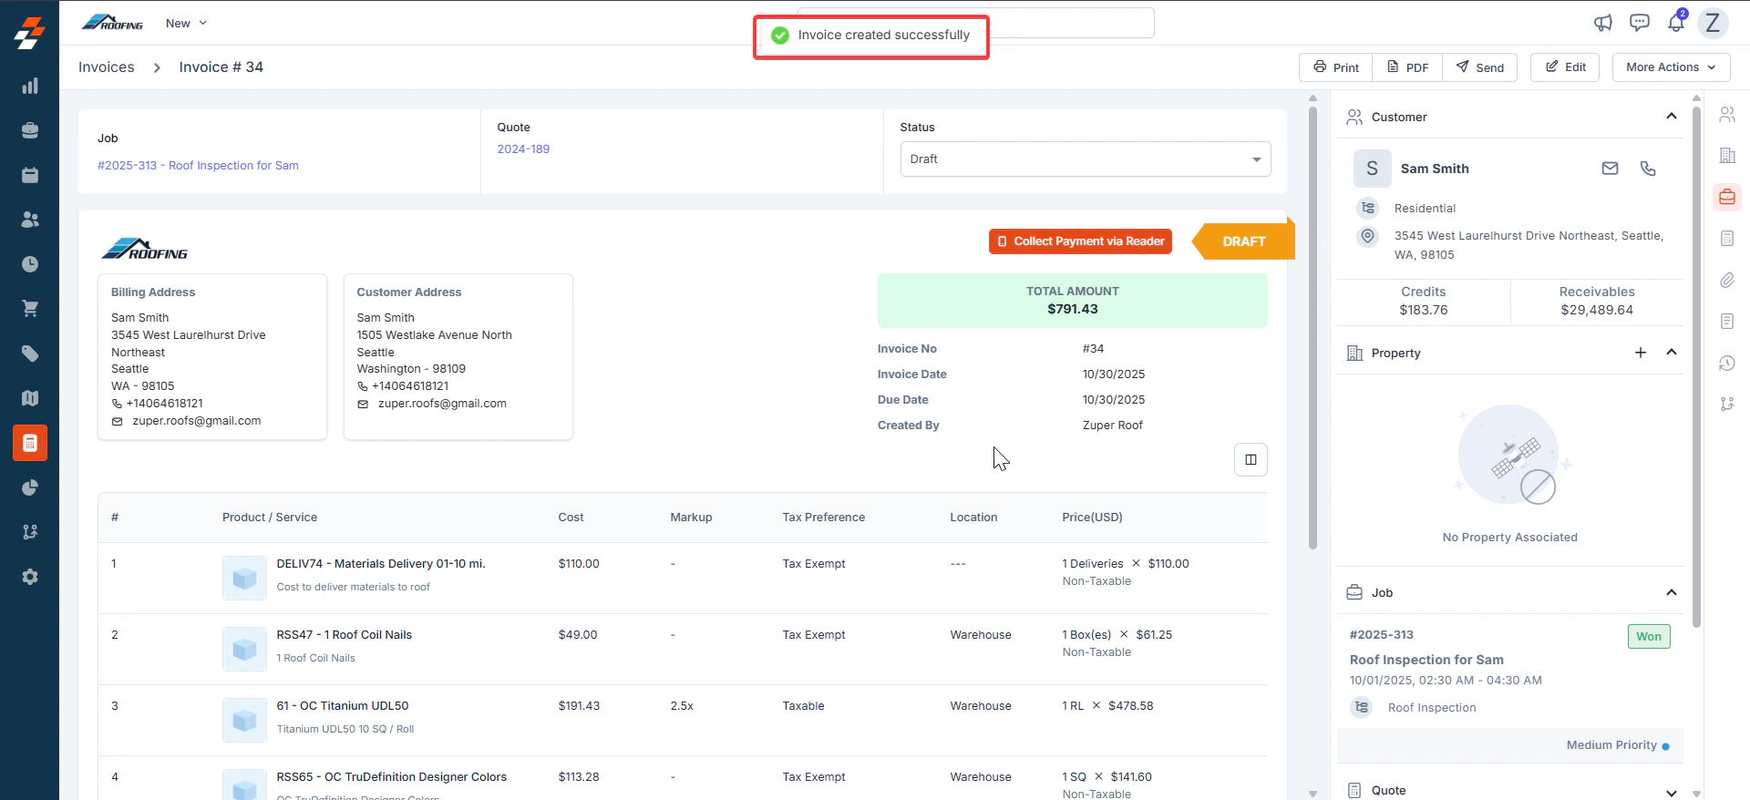
Task: Click Receivables $29,489.64 value
Action: click(1597, 311)
